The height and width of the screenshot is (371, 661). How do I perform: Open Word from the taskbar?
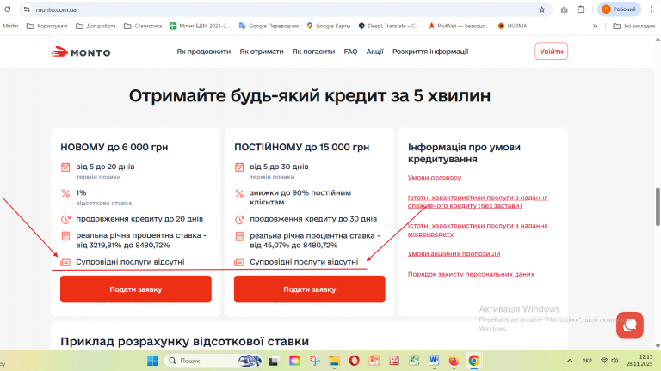coord(434,361)
